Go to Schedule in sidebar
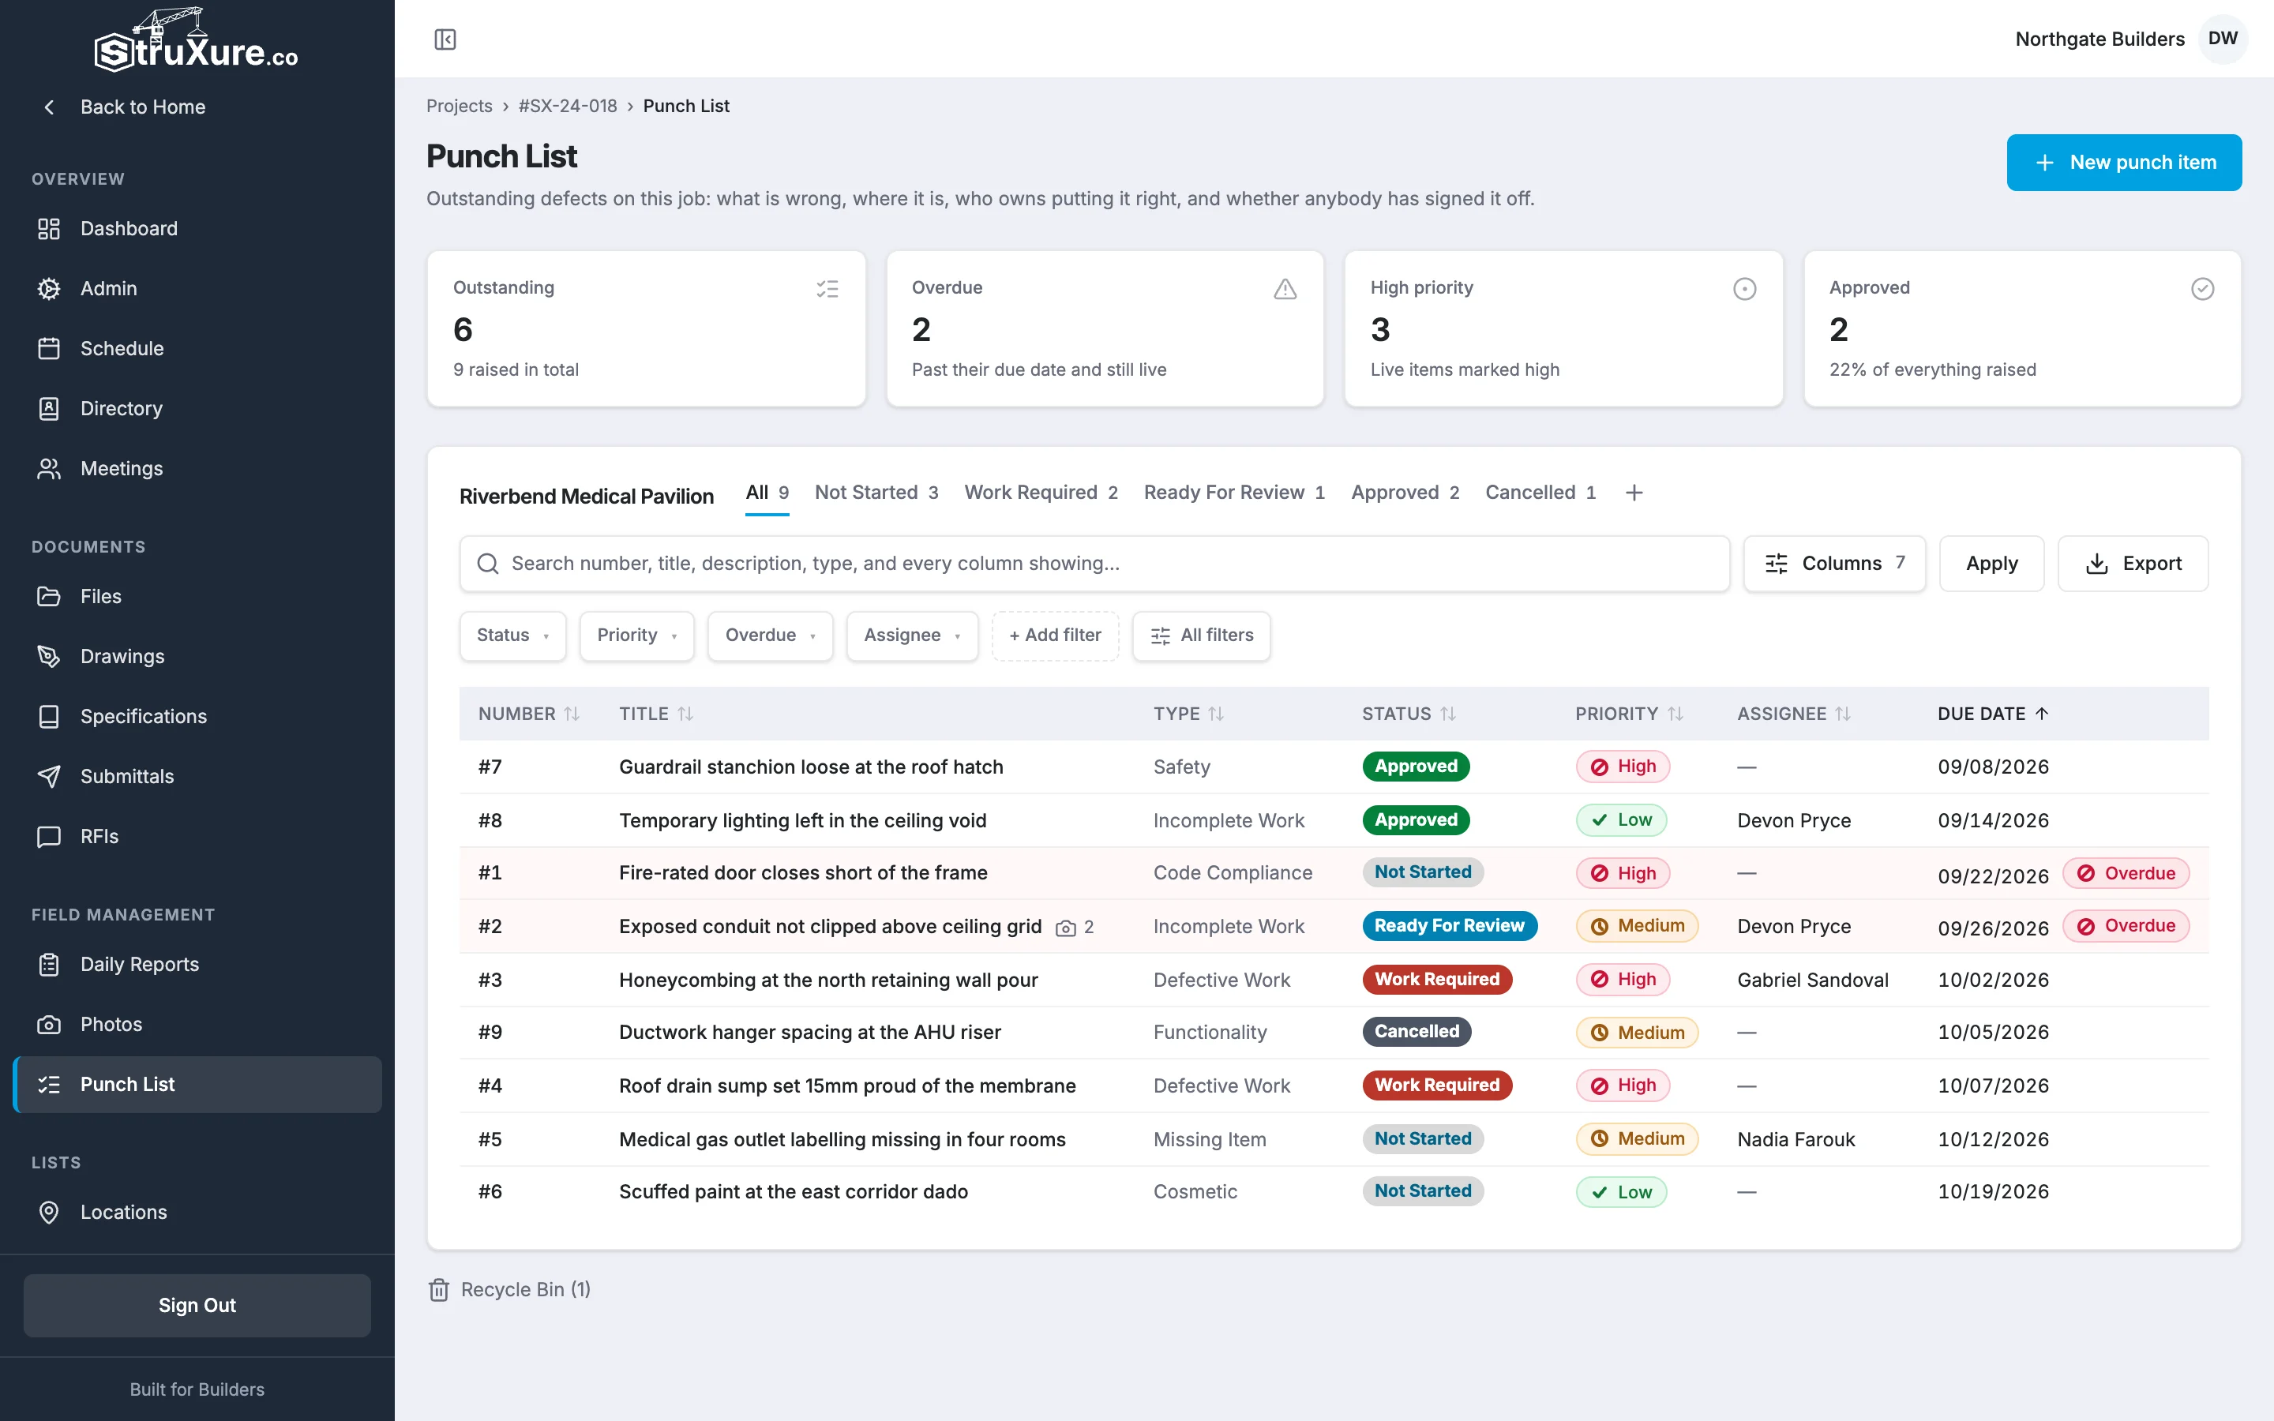This screenshot has height=1421, width=2274. click(x=197, y=349)
